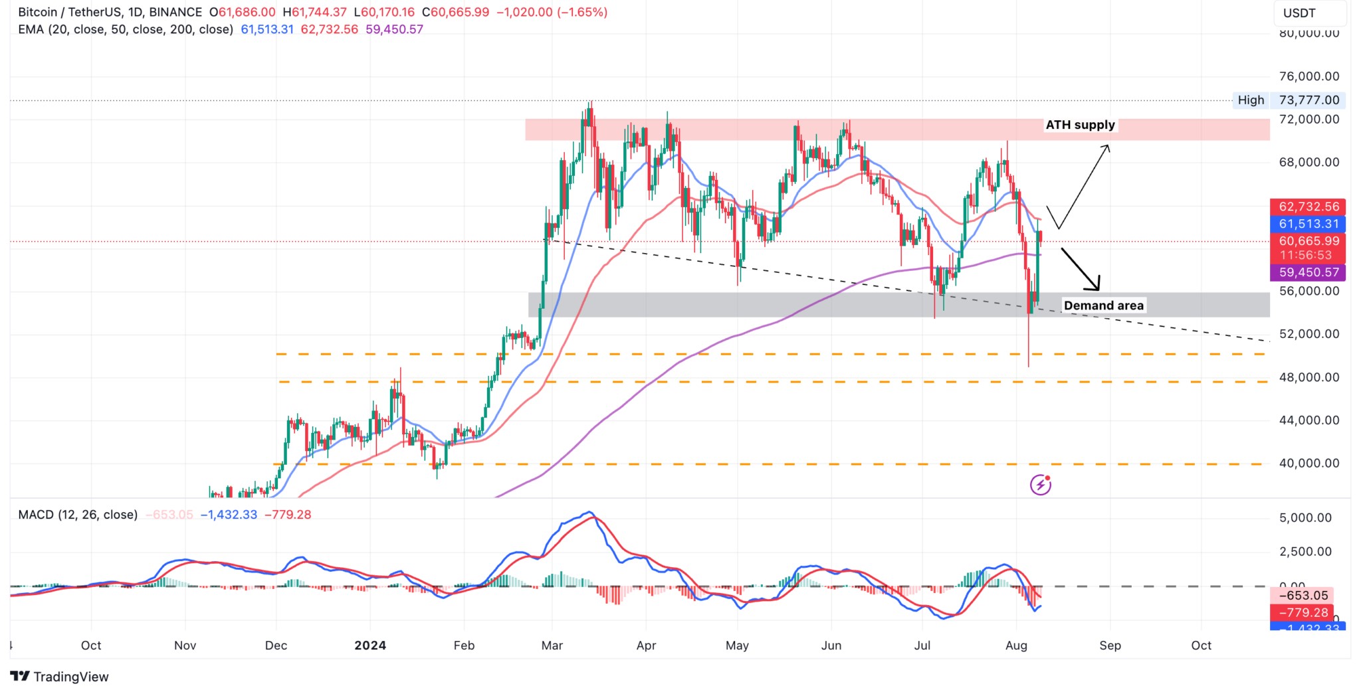Click the Jun label on time axis
The height and width of the screenshot is (694, 1361).
click(x=831, y=646)
